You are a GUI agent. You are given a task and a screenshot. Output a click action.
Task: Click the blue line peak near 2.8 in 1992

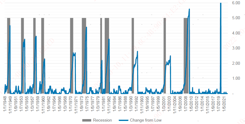coord(137,51)
